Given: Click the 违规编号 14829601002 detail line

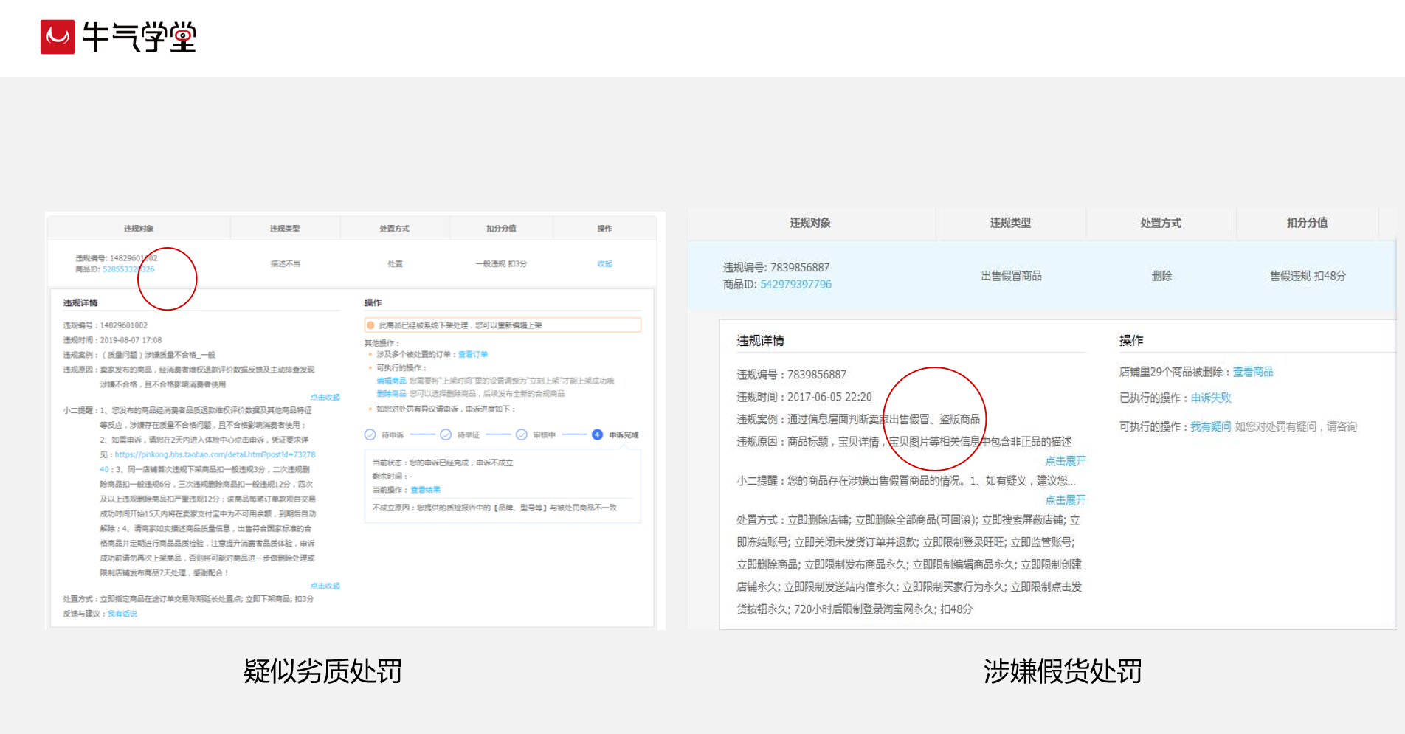Looking at the screenshot, I should coord(106,325).
